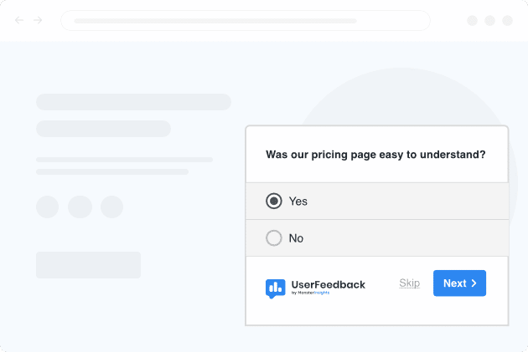This screenshot has width=528, height=352.
Task: Click the top placeholder heading bar
Action: pyautogui.click(x=133, y=102)
